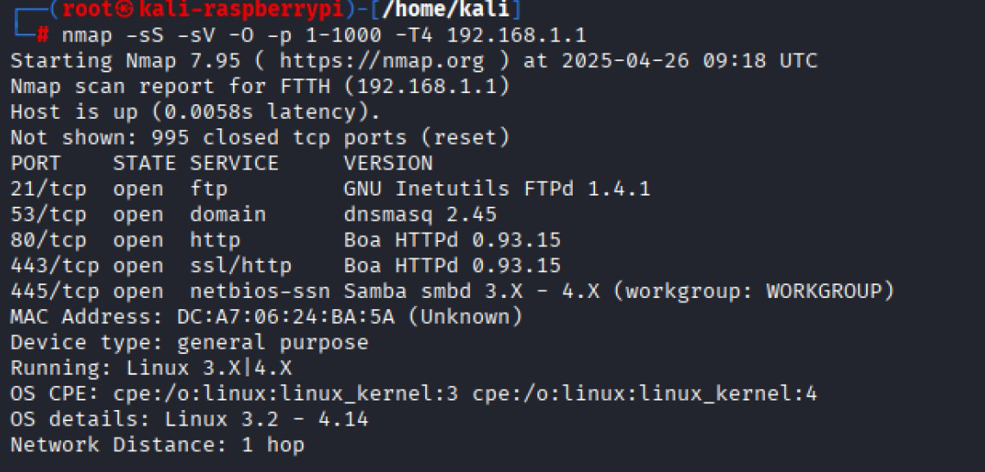
Task: Click the GNU Inetutils FTPd 1.4.1 version text
Action: [497, 189]
